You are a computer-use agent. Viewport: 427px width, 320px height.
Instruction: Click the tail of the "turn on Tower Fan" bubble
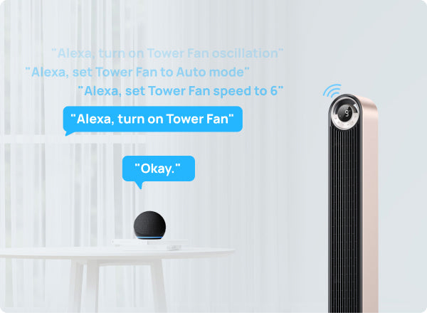(x=69, y=133)
